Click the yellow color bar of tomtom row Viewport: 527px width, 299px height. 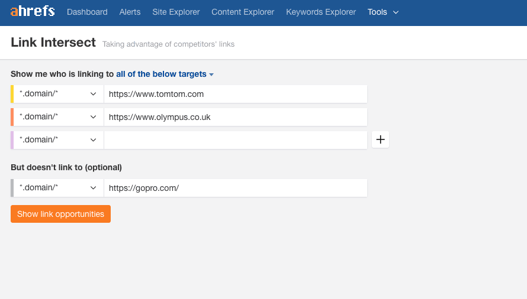pyautogui.click(x=12, y=94)
